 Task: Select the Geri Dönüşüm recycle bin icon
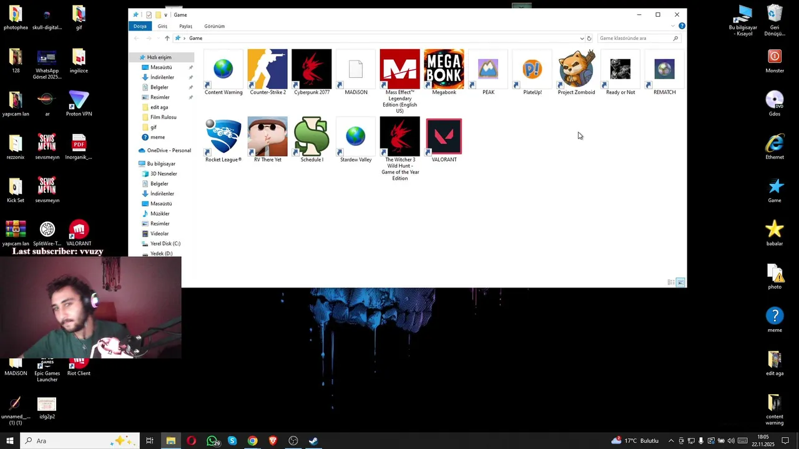775,20
